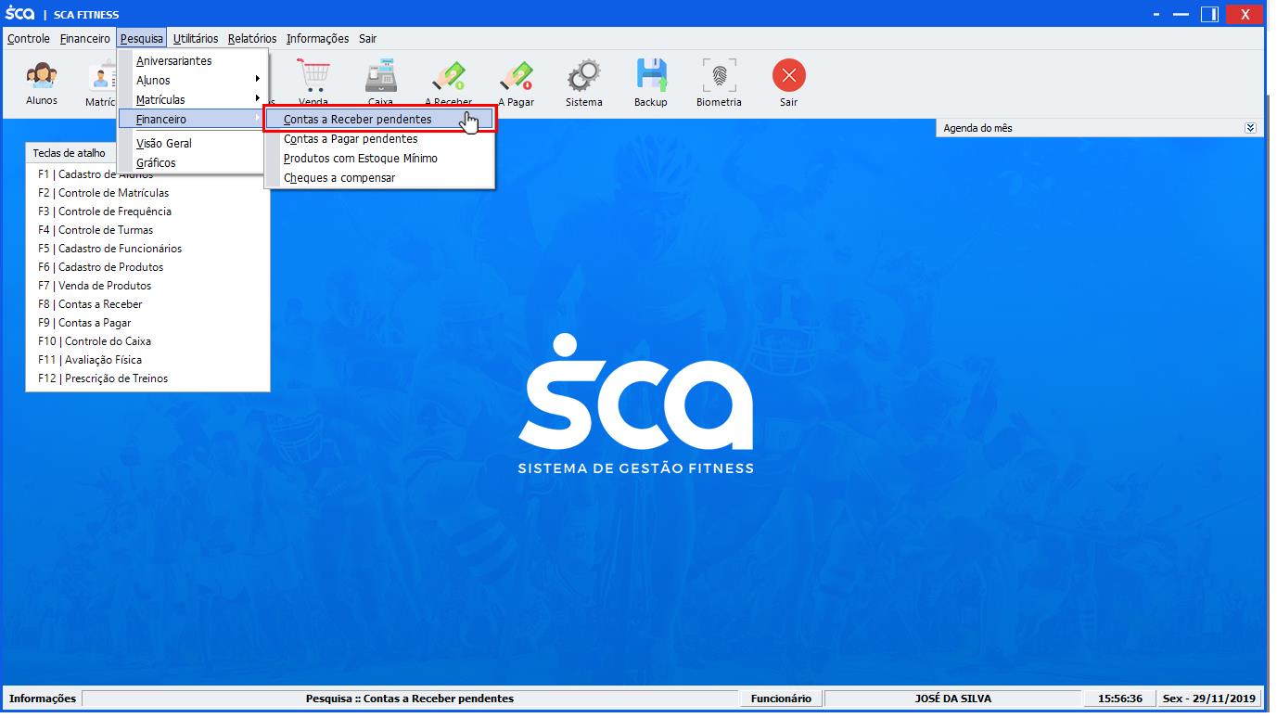Click F10 | Controle do Caixa shortcut
Screen dimensions: 1277x718
pyautogui.click(x=95, y=341)
